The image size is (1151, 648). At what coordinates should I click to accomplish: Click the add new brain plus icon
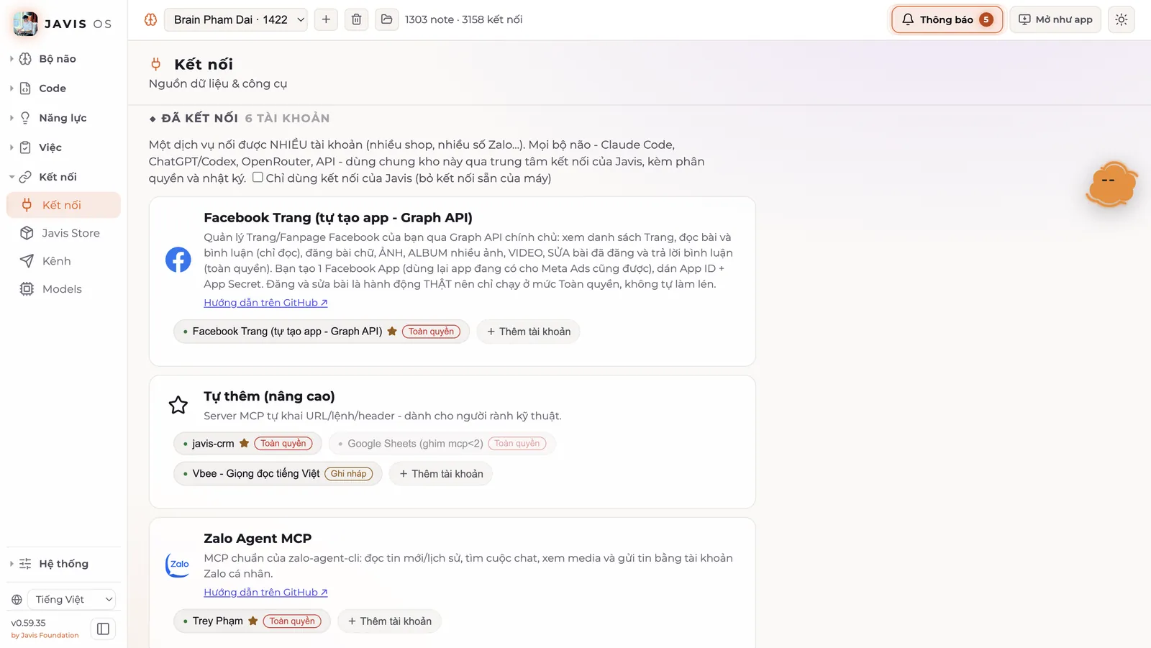326,19
